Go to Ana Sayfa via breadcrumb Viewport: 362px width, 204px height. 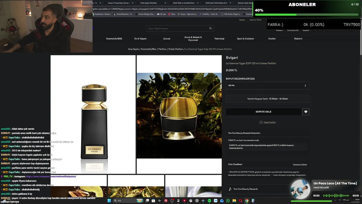click(133, 49)
